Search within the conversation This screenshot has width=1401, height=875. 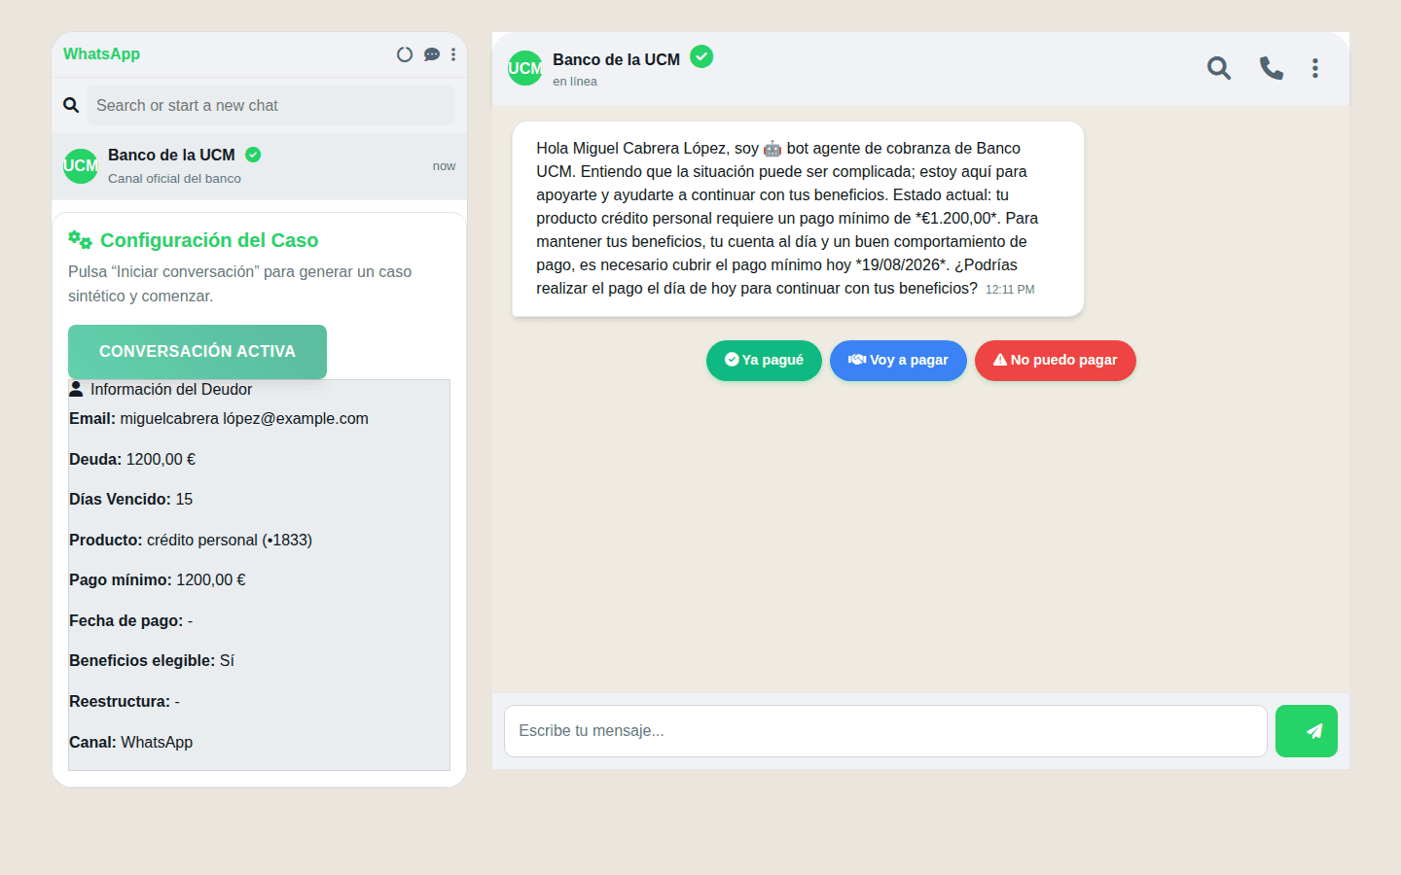1219,68
